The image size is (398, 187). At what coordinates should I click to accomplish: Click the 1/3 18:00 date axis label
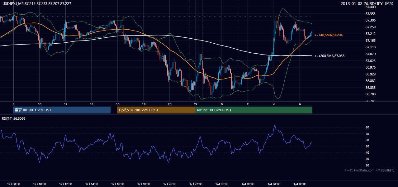pos(144,184)
